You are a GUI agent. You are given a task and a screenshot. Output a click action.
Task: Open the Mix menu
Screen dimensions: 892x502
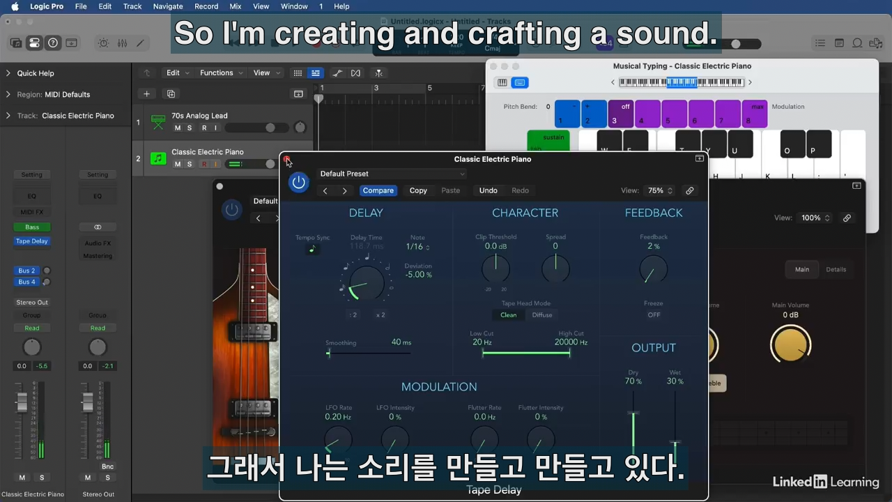click(x=236, y=6)
